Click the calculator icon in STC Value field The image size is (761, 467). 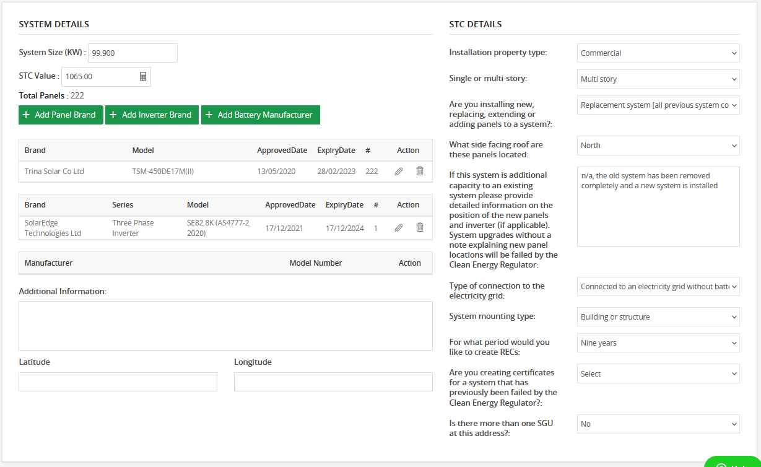pyautogui.click(x=143, y=77)
